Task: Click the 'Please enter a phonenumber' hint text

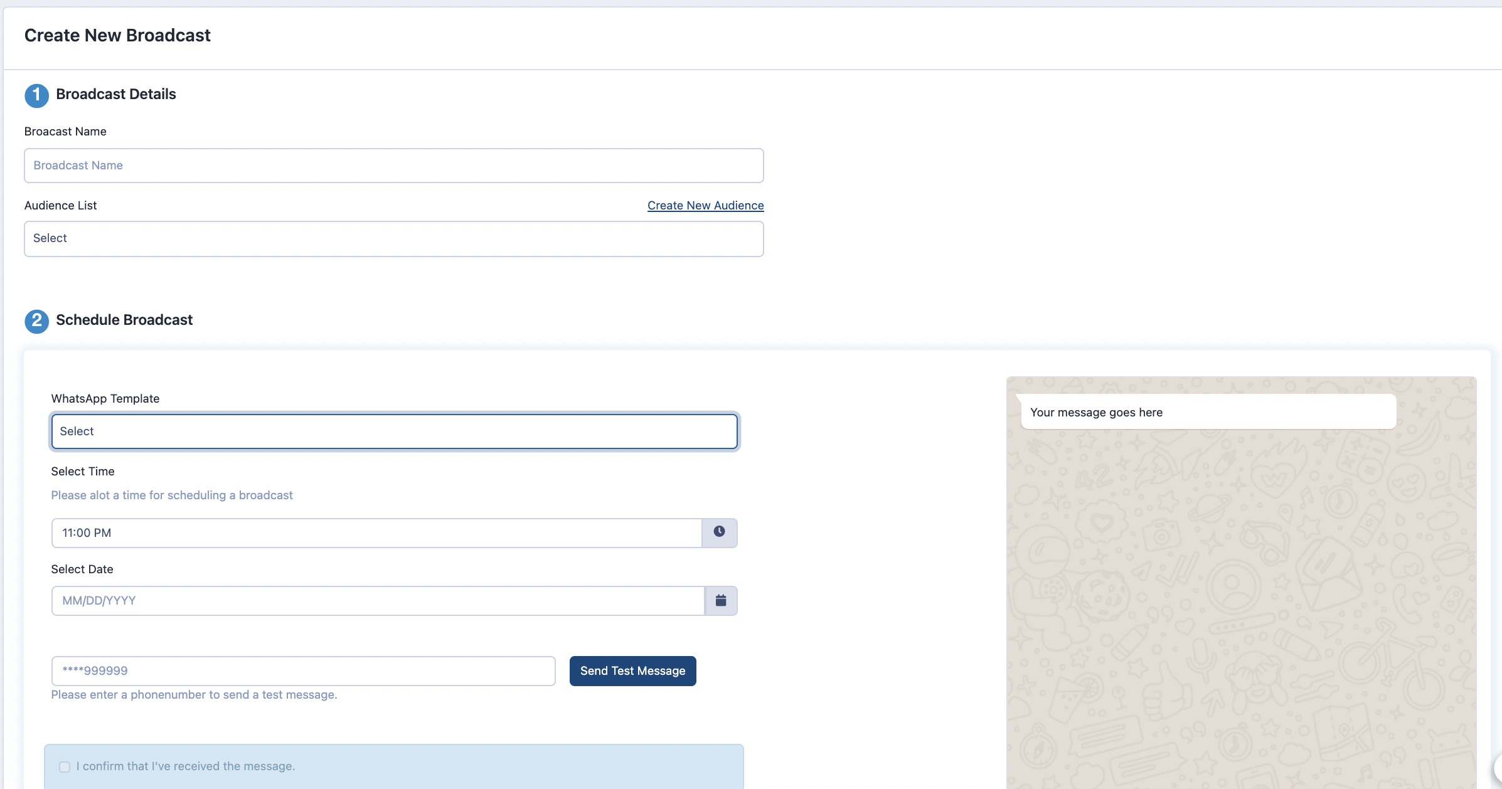Action: (194, 694)
